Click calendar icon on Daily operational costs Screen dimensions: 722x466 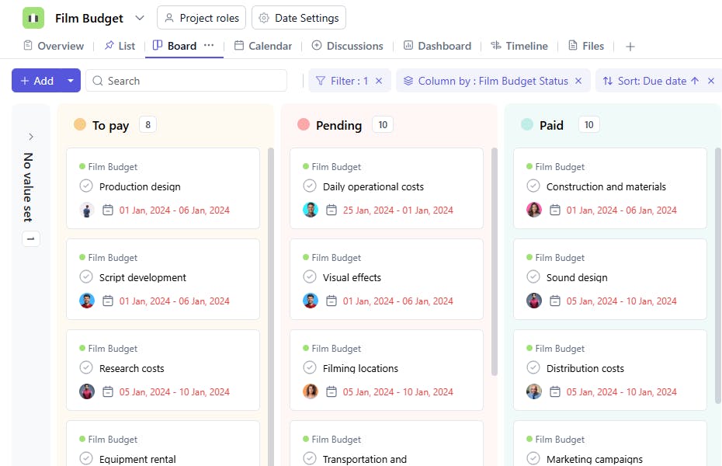(x=331, y=210)
